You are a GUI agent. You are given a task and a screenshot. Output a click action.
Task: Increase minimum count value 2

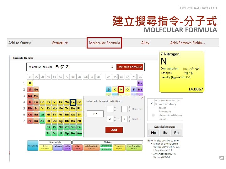pyautogui.click(x=115, y=117)
